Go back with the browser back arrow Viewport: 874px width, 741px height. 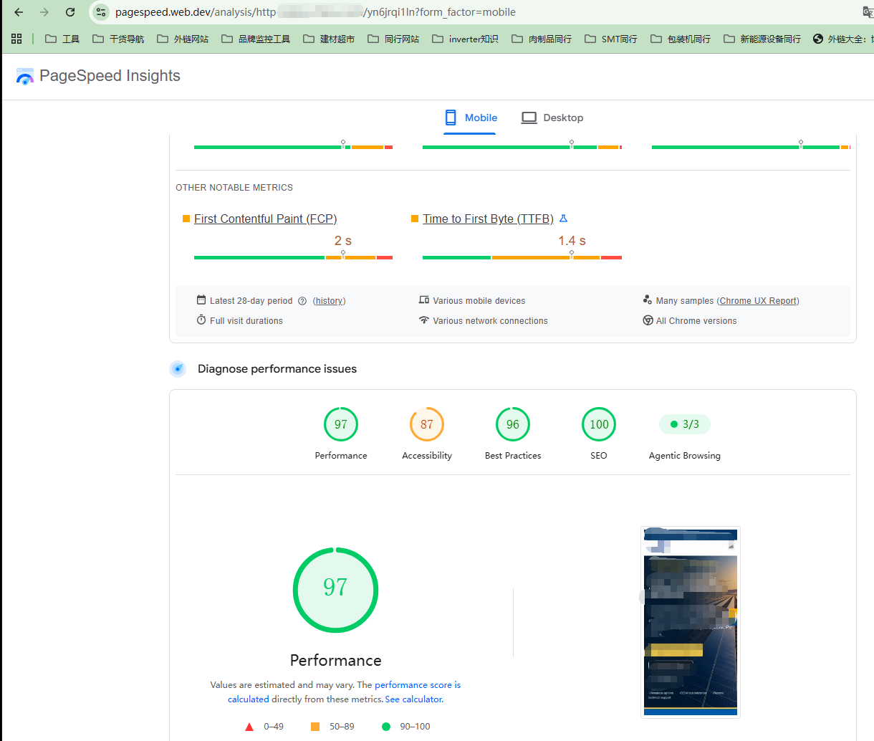[19, 12]
